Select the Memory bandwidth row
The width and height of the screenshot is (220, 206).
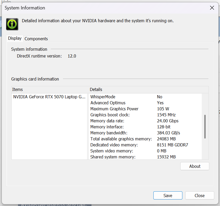[145, 133]
